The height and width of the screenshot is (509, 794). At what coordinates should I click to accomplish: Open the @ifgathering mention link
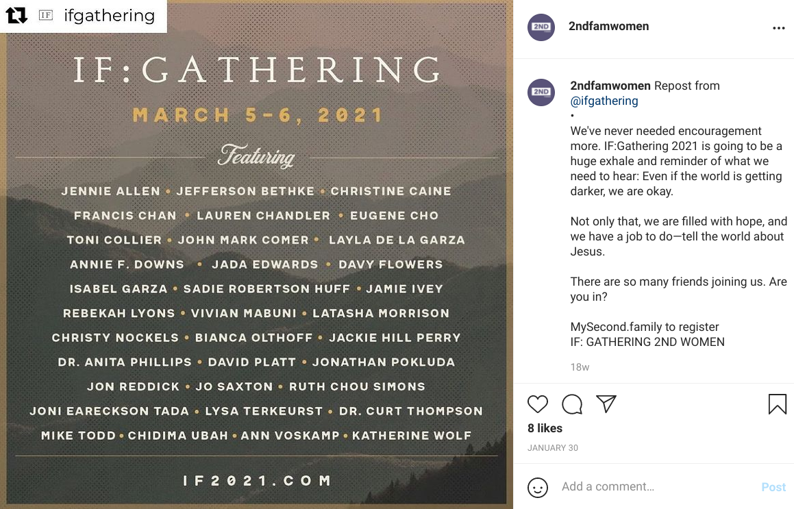pyautogui.click(x=604, y=101)
